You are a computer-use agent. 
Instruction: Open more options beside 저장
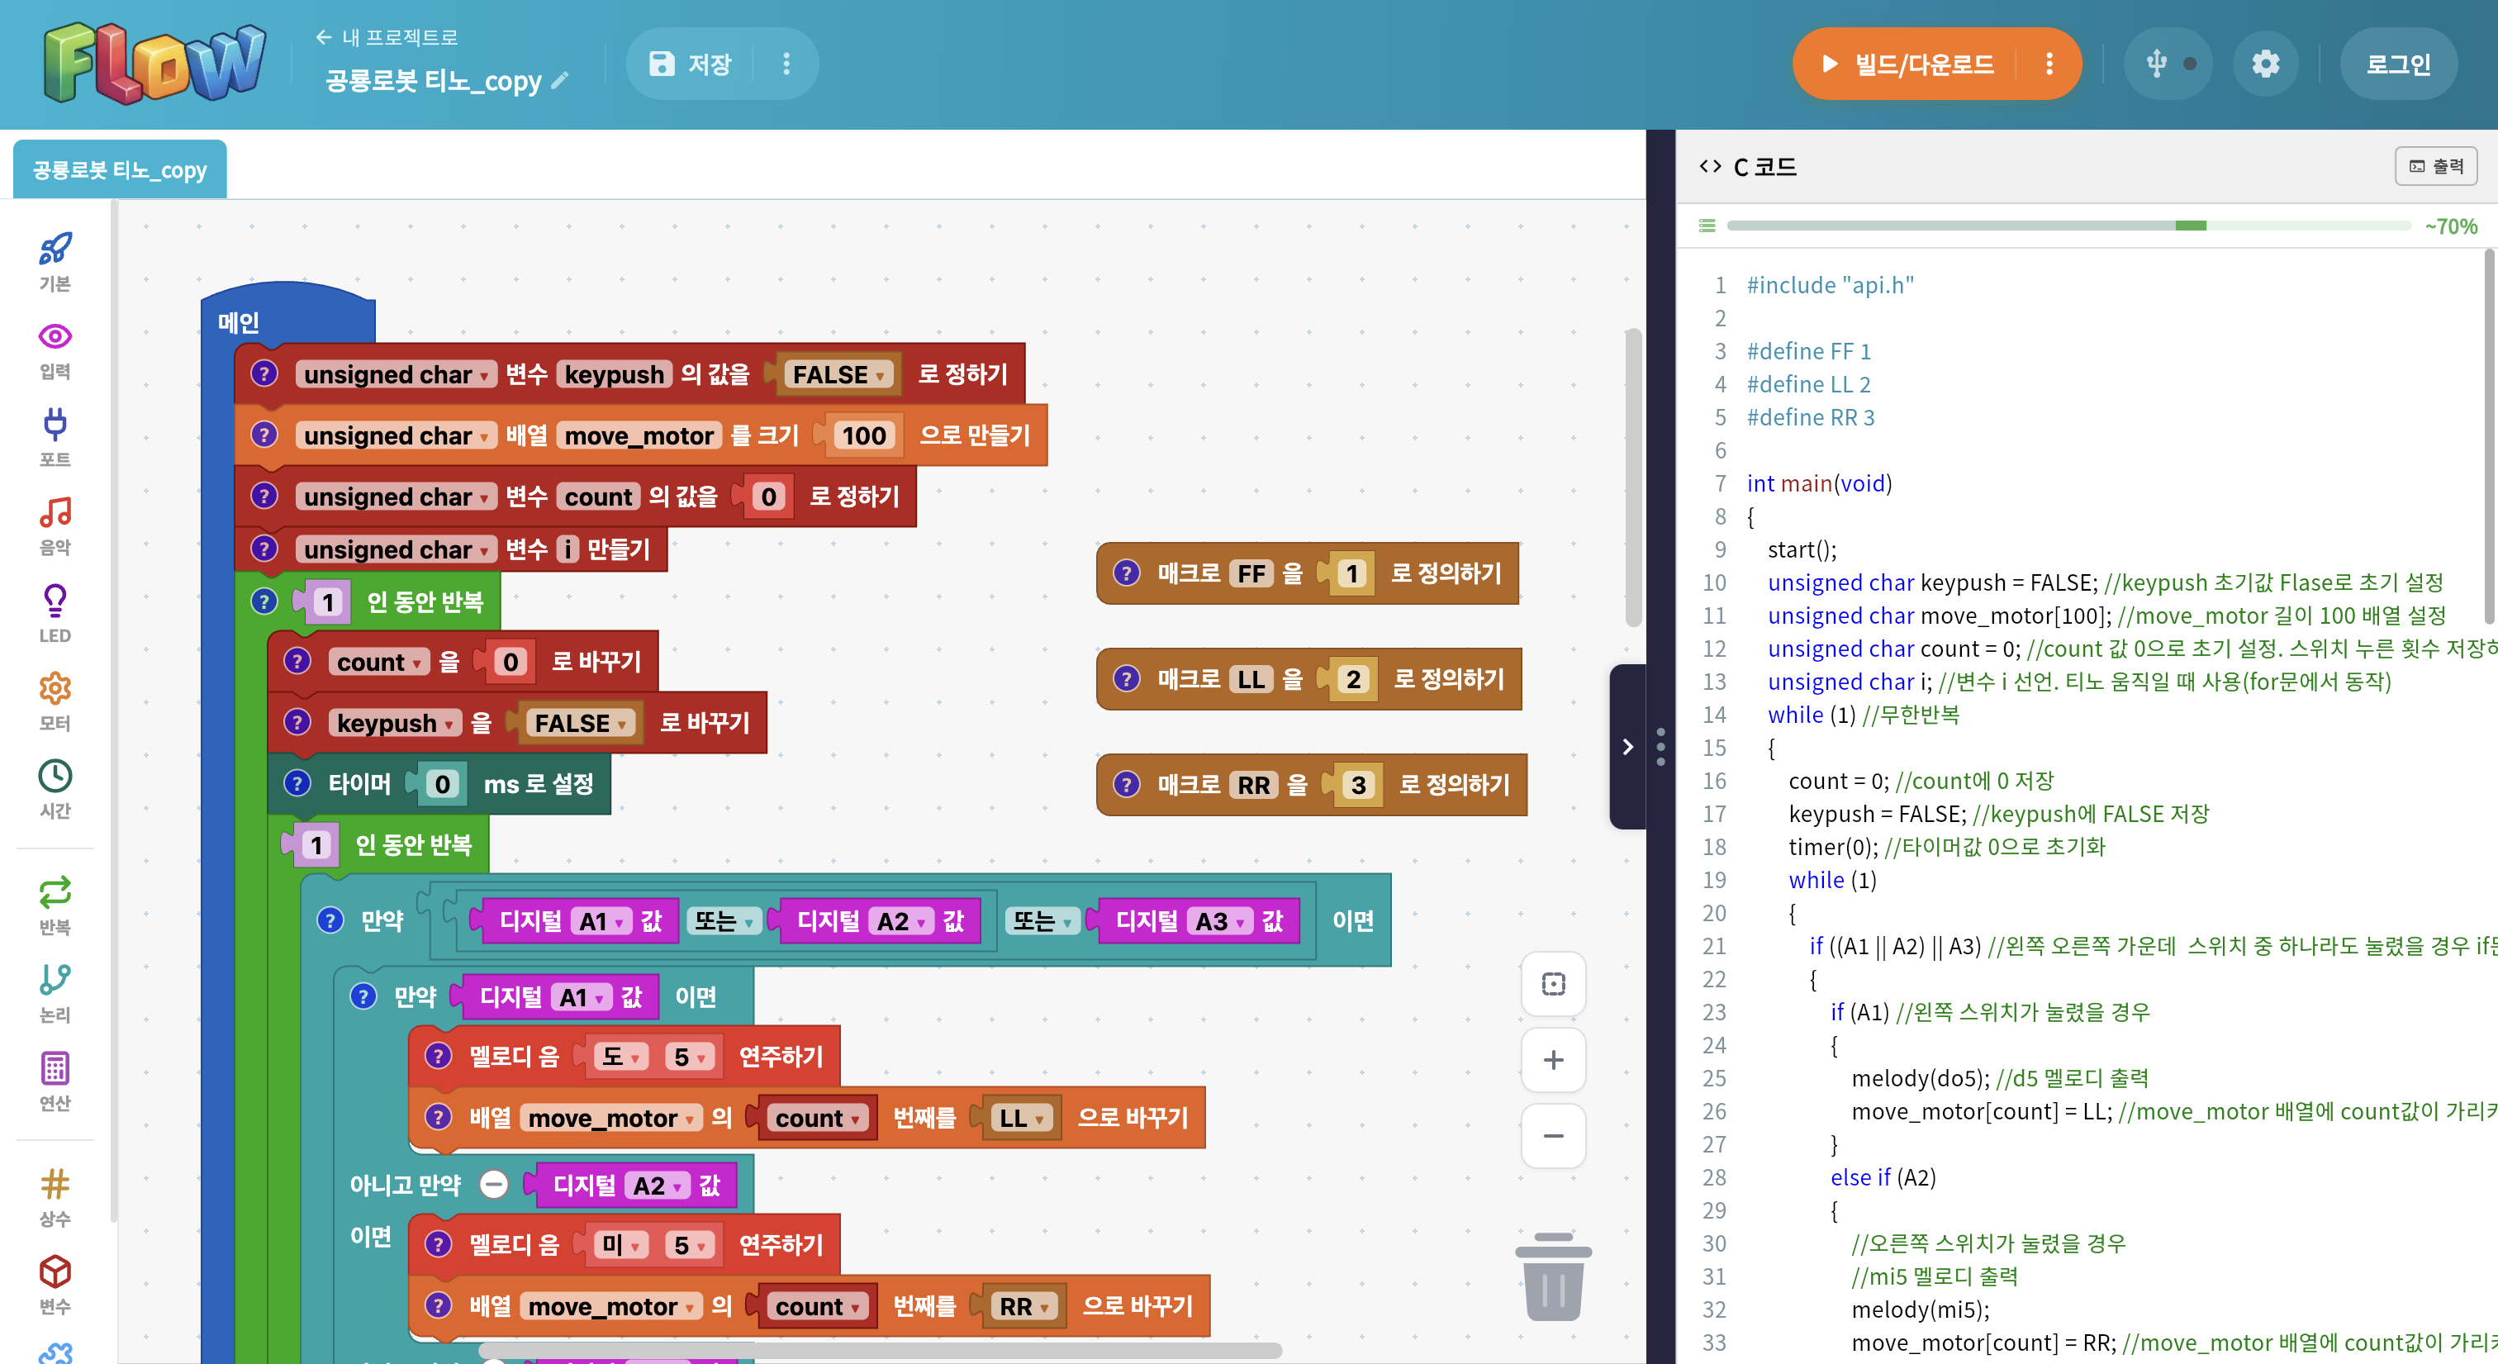pos(786,64)
